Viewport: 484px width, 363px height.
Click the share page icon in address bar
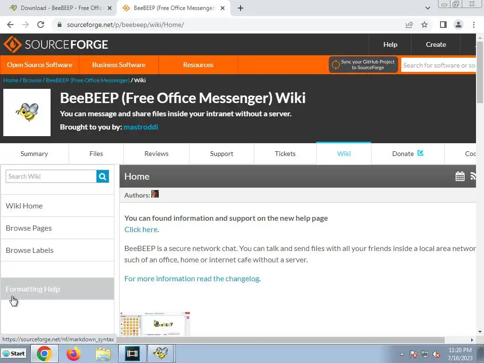click(x=409, y=25)
